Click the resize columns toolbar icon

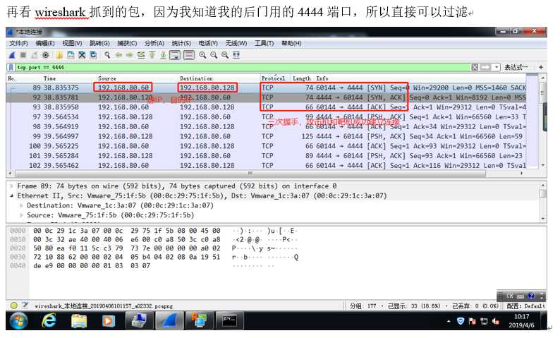click(236, 55)
